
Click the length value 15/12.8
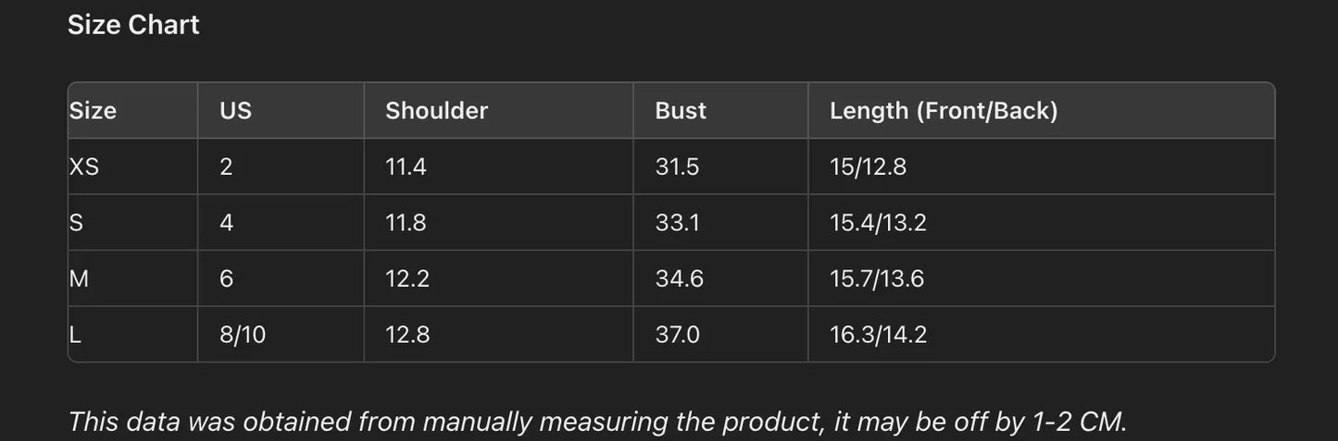tap(868, 167)
